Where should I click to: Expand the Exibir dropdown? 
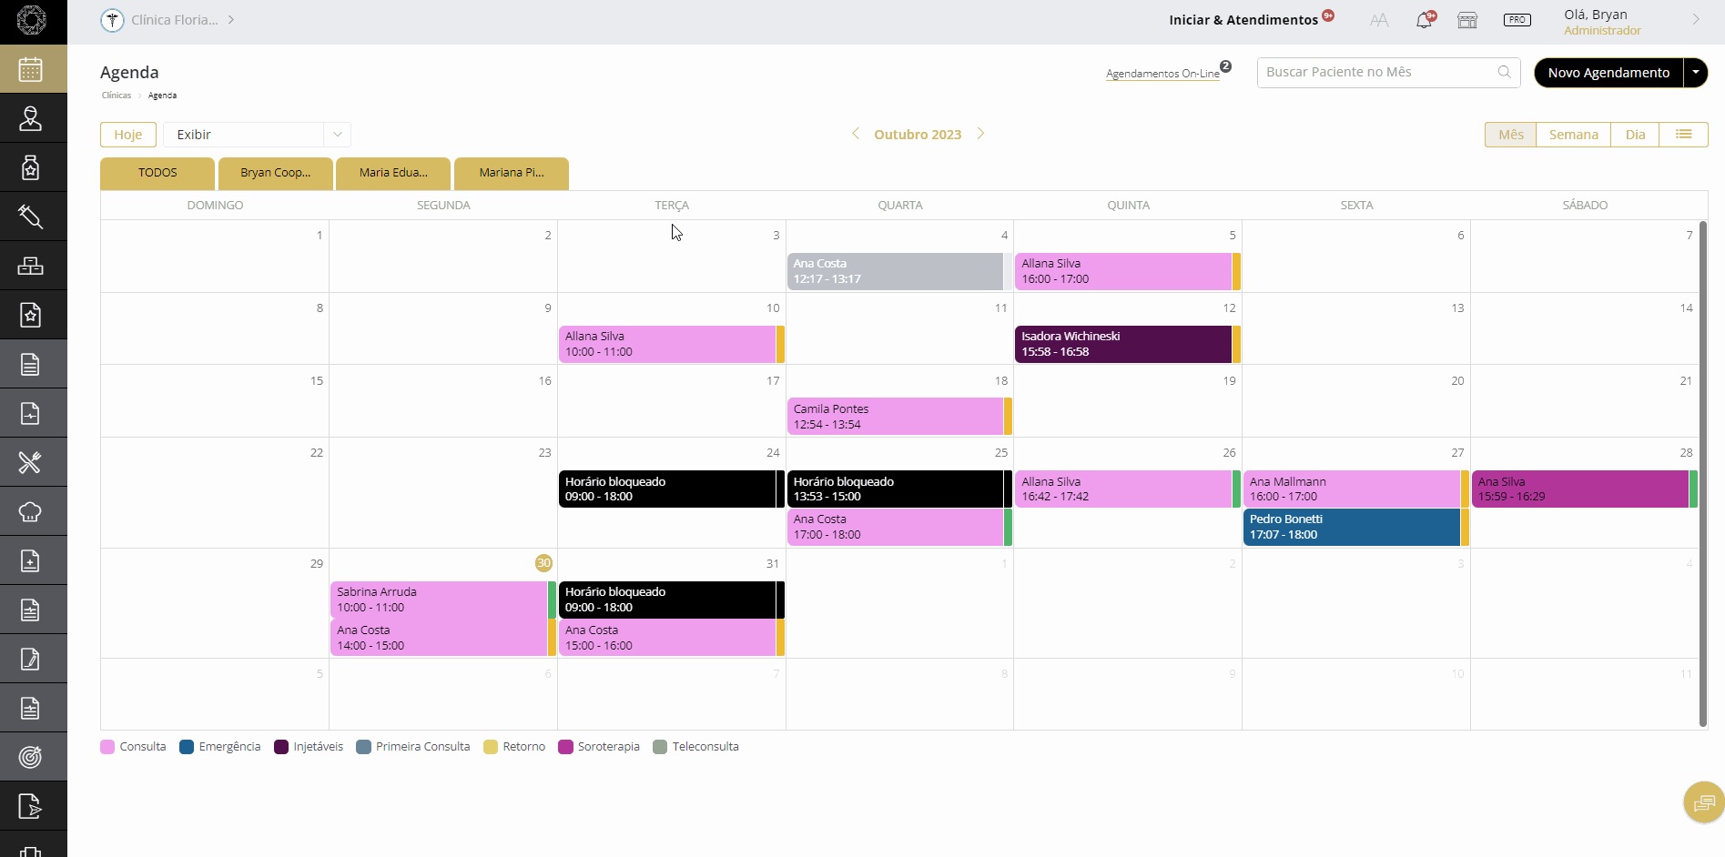pos(337,135)
